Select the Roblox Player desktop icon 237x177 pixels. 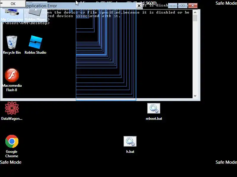click(x=35, y=15)
